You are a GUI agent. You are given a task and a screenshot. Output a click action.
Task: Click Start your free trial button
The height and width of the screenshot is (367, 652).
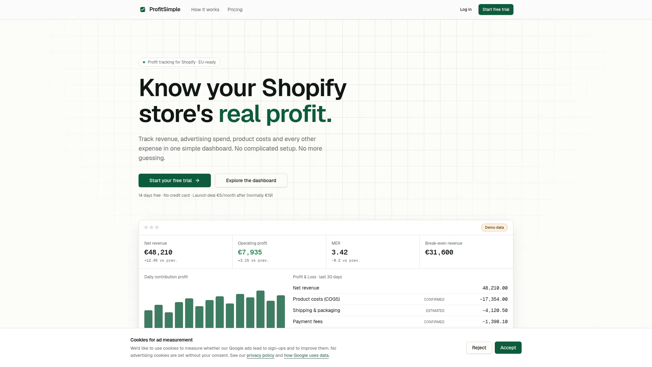tap(175, 180)
